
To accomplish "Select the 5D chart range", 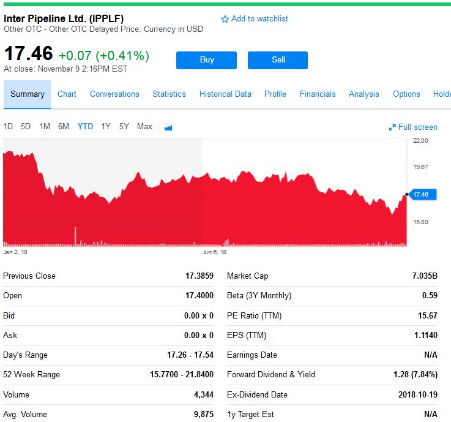I will (x=26, y=127).
